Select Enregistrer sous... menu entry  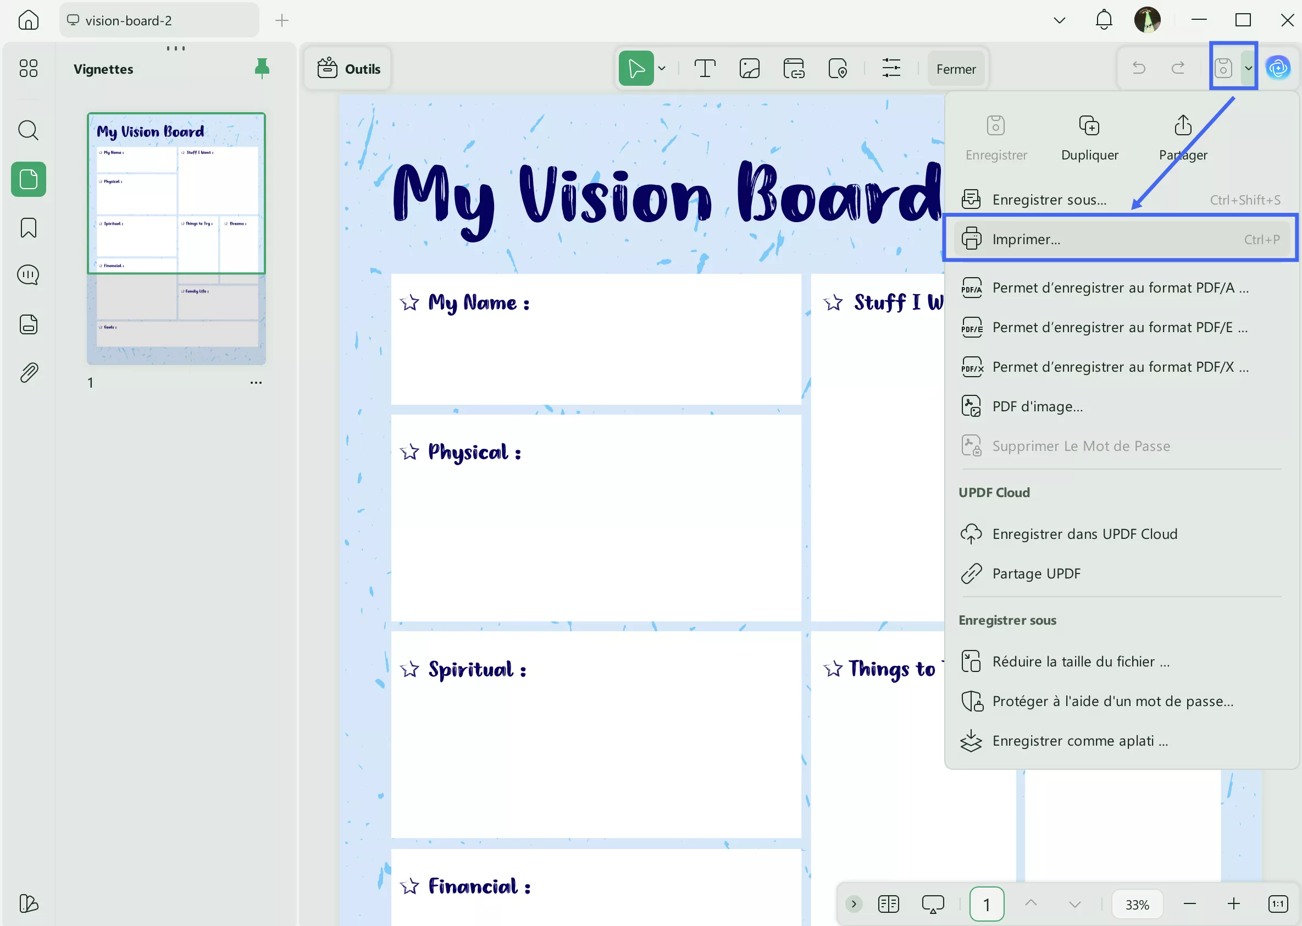pyautogui.click(x=1049, y=200)
